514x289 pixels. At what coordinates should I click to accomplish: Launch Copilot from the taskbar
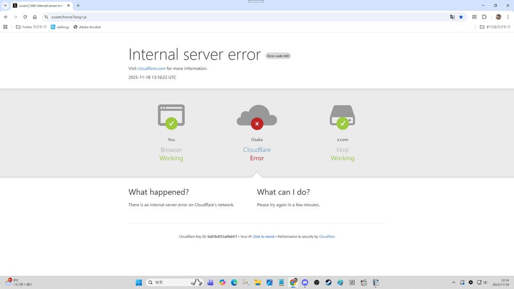tap(222, 282)
